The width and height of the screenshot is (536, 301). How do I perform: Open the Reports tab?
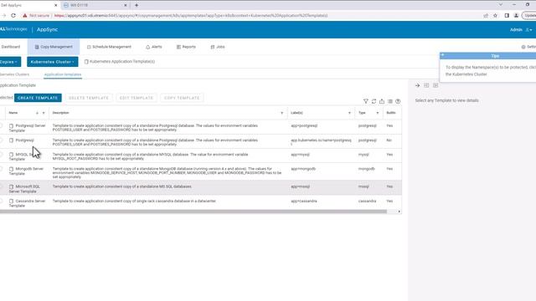pos(186,47)
